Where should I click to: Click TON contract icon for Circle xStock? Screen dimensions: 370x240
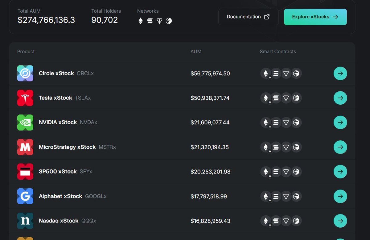click(286, 74)
